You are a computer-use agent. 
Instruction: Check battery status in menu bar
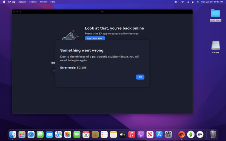point(176,2)
